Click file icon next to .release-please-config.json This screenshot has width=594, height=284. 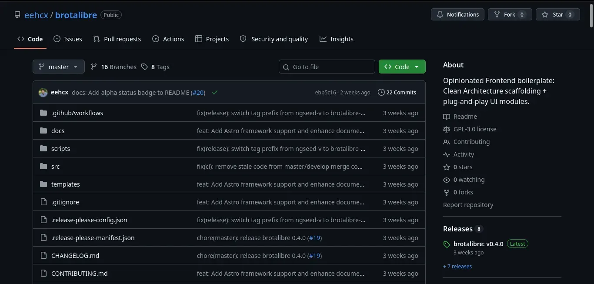coord(43,220)
